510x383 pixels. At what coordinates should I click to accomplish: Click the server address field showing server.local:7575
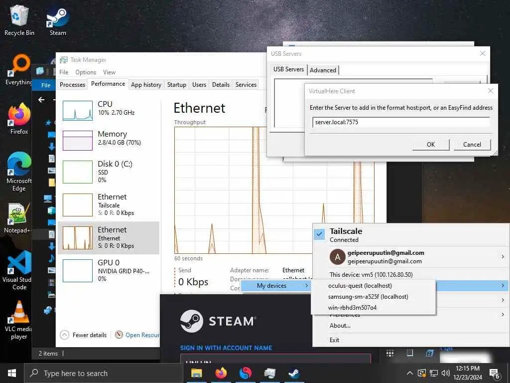pyautogui.click(x=401, y=122)
